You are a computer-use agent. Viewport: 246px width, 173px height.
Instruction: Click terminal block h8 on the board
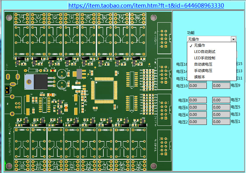point(138,18)
